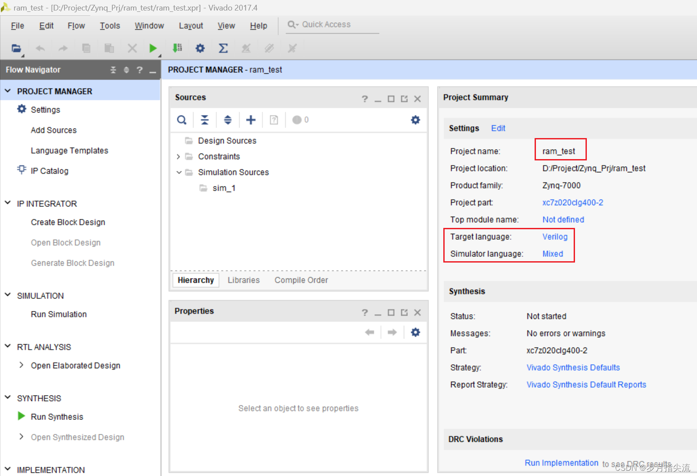The image size is (697, 476).
Task: Open the Sources panel settings gear
Action: pos(415,120)
